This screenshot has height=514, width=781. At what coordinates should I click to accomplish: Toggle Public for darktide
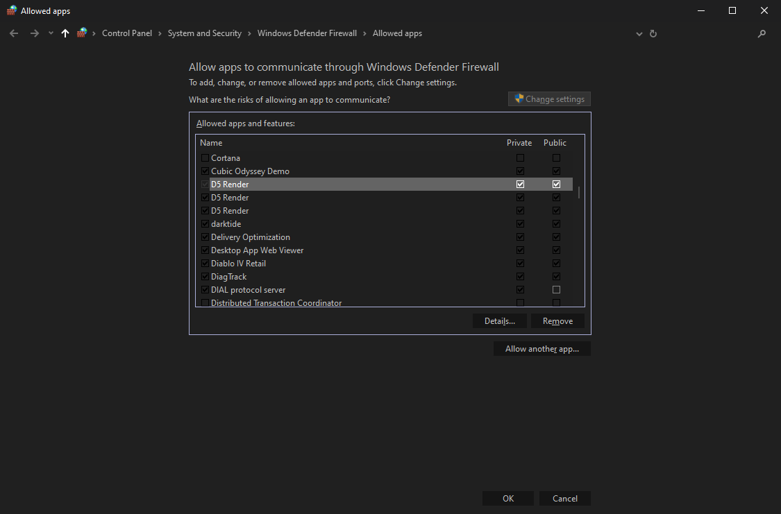click(x=556, y=224)
